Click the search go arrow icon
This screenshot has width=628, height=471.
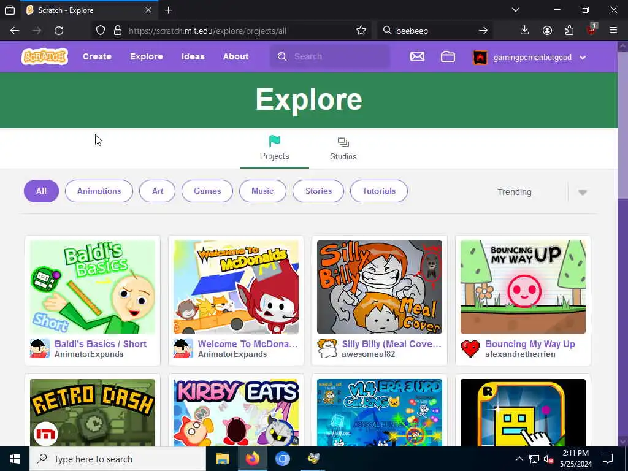pos(483,31)
